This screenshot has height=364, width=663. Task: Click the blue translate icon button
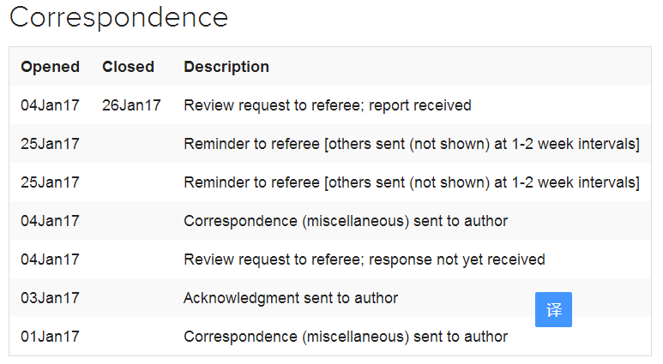[553, 310]
